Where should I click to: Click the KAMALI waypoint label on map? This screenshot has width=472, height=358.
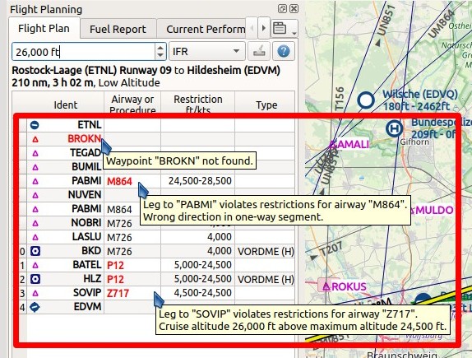coord(350,144)
